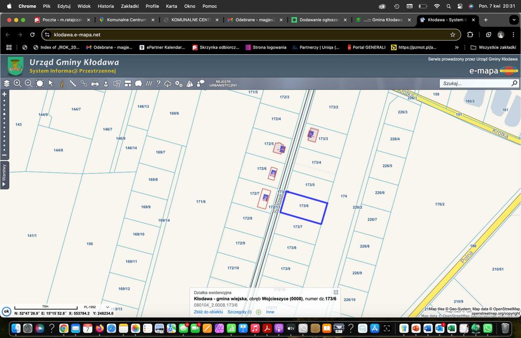Click the Zbliż do obiektu link
The height and width of the screenshot is (338, 521).
208,312
